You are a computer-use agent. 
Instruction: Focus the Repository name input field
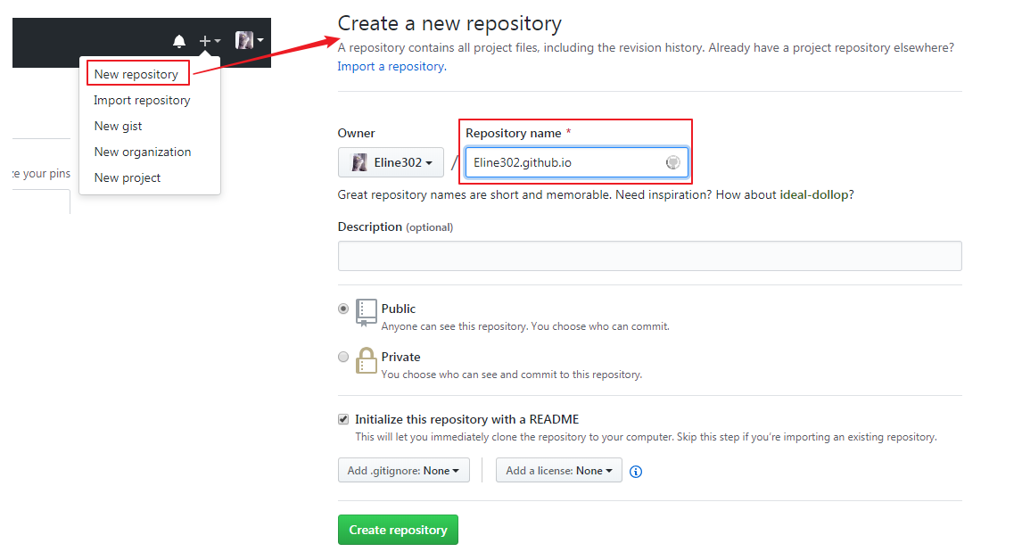pyautogui.click(x=577, y=162)
